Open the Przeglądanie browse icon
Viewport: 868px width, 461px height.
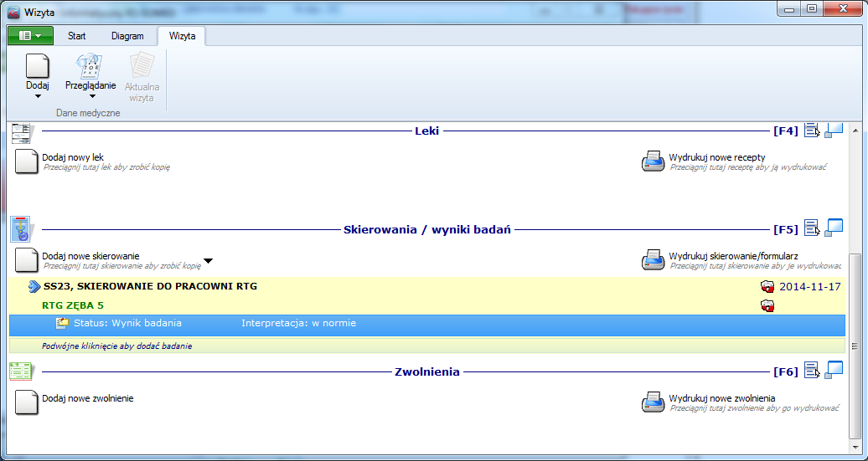pos(90,66)
